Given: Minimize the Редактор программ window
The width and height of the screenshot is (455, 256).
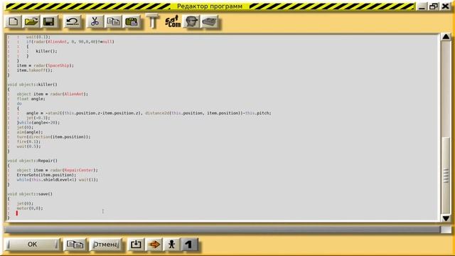Looking at the screenshot, I should point(422,6).
